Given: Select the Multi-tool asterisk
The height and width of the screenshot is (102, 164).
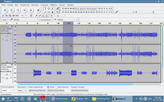Looking at the screenshot, I should coord(52,12).
